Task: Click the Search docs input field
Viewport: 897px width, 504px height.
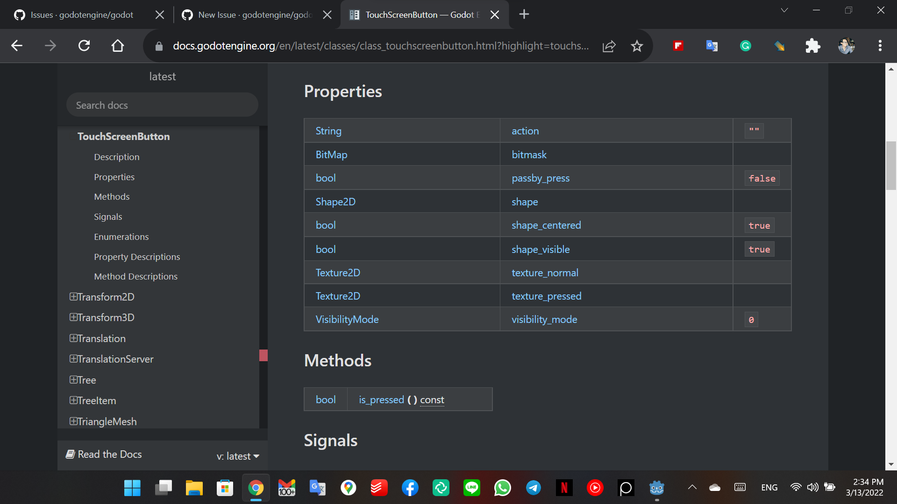Action: point(162,105)
